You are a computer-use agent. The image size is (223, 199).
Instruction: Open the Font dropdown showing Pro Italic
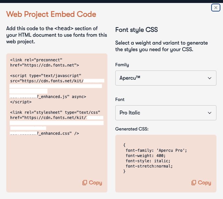166,113
